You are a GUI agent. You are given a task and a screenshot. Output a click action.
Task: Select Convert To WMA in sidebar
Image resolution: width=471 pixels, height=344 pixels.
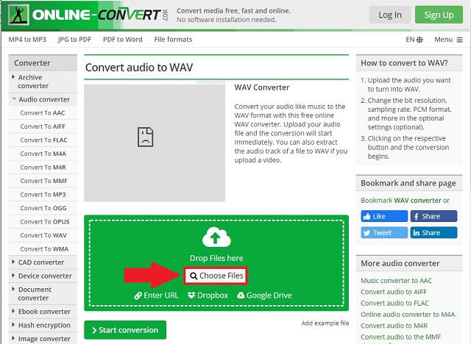click(x=44, y=249)
